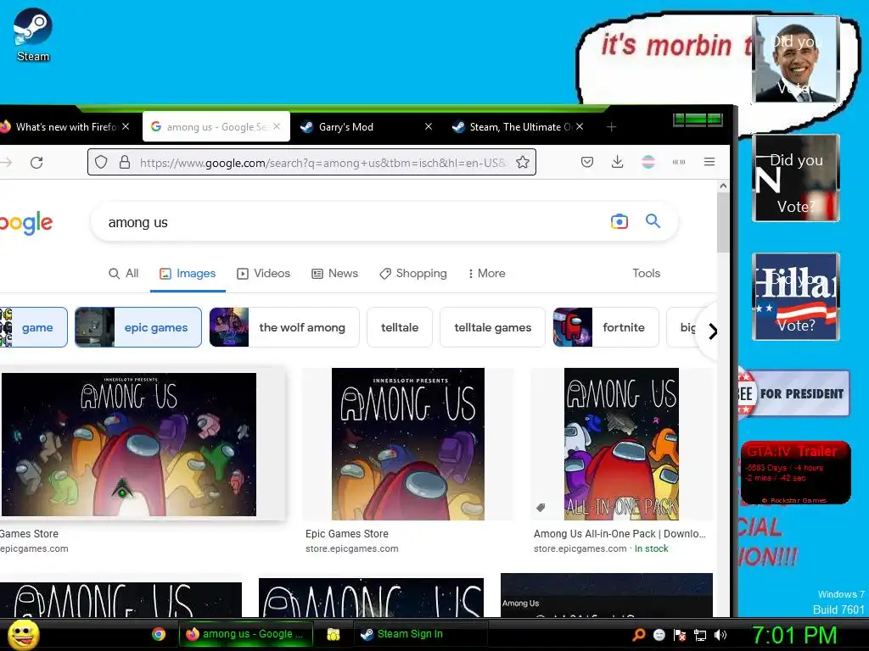Click the Obama Did you Vote gadget
The width and height of the screenshot is (869, 651).
click(795, 59)
